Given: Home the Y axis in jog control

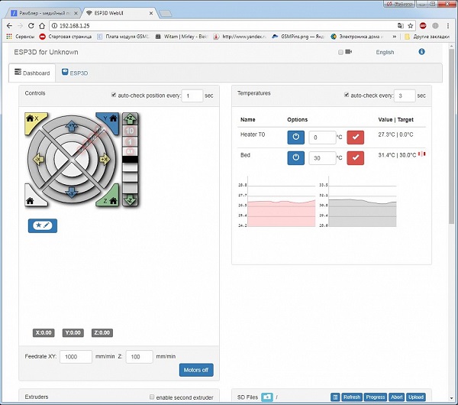Looking at the screenshot, I should [x=111, y=121].
